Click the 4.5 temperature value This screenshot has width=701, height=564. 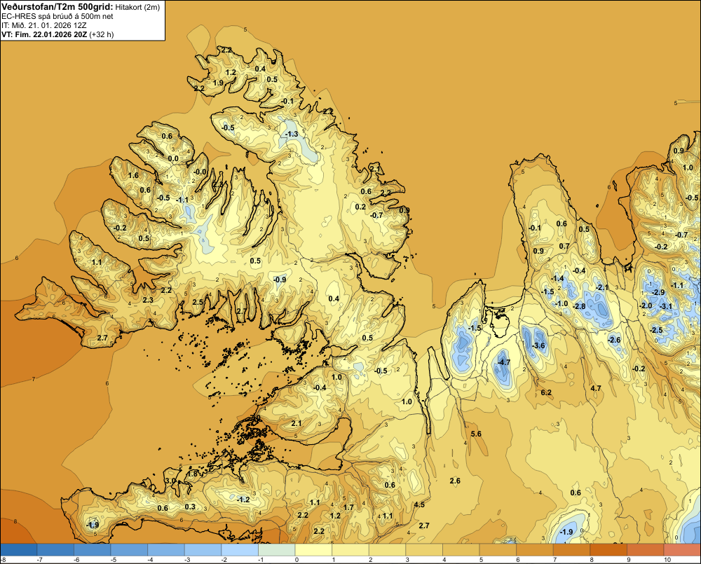419,504
